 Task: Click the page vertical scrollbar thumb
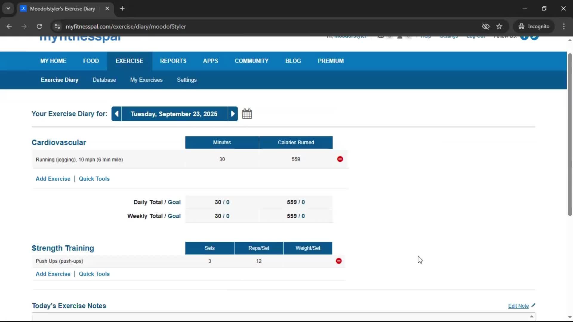pos(570,134)
